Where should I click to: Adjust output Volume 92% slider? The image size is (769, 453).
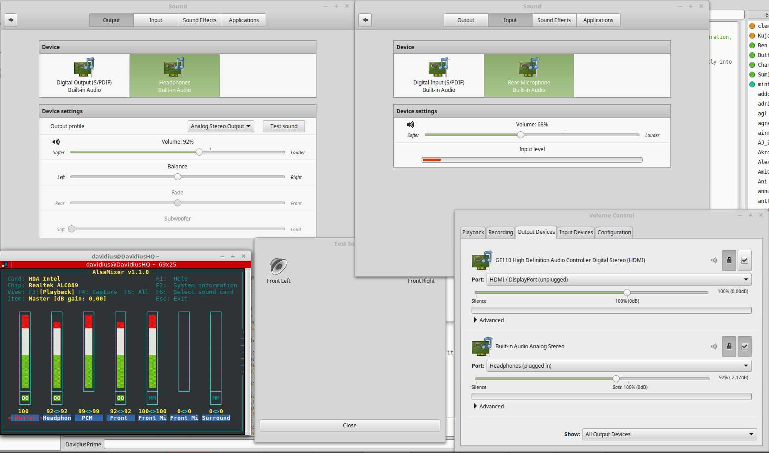pyautogui.click(x=199, y=152)
